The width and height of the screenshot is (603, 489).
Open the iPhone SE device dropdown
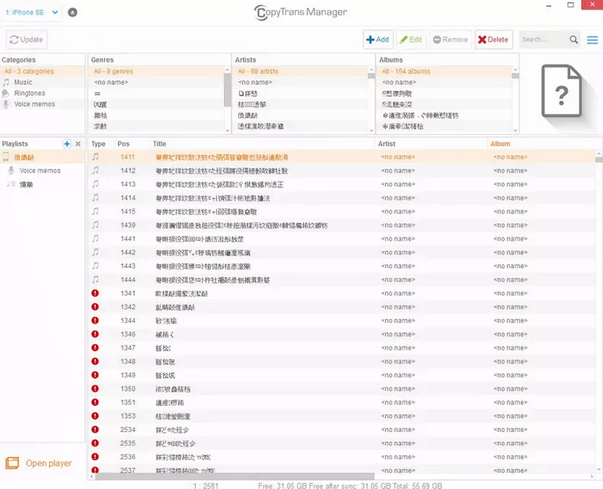click(32, 13)
